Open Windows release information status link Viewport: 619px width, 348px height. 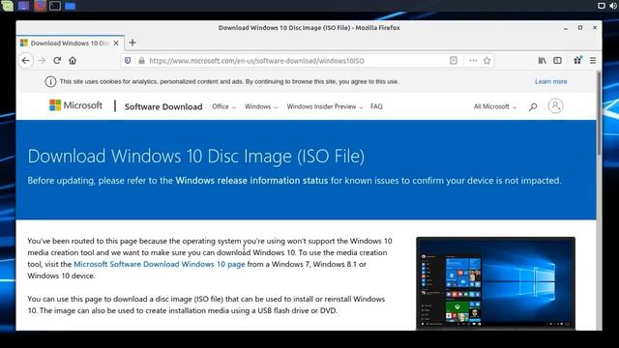pos(251,181)
